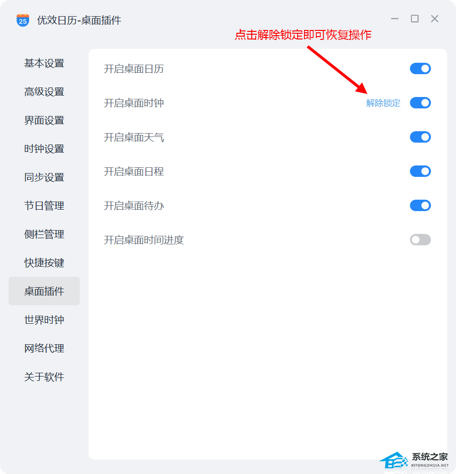Close the 优效日历 settings window

[x=435, y=19]
